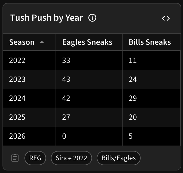Select the REG filter chip
Image resolution: width=183 pixels, height=173 pixels.
point(35,158)
